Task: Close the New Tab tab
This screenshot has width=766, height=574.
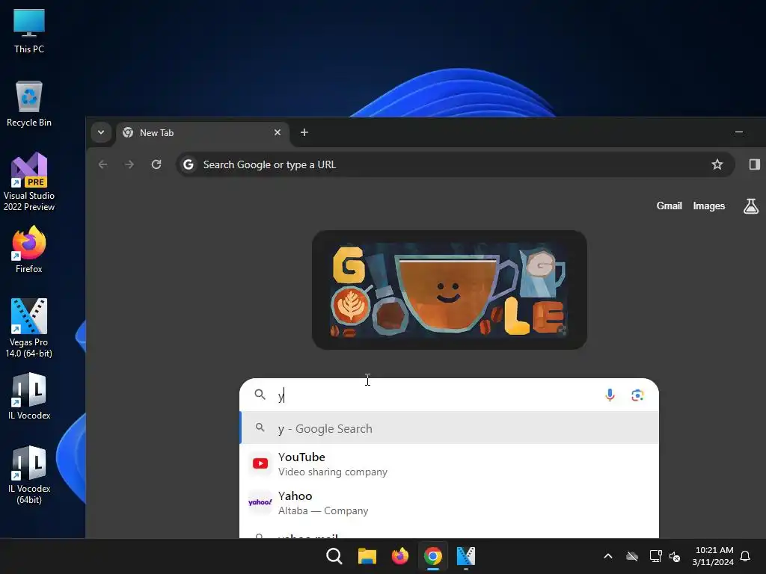Action: (x=278, y=132)
